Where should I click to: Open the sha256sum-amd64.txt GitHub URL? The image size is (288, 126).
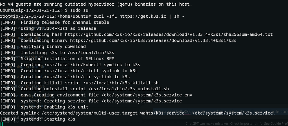click(169, 35)
